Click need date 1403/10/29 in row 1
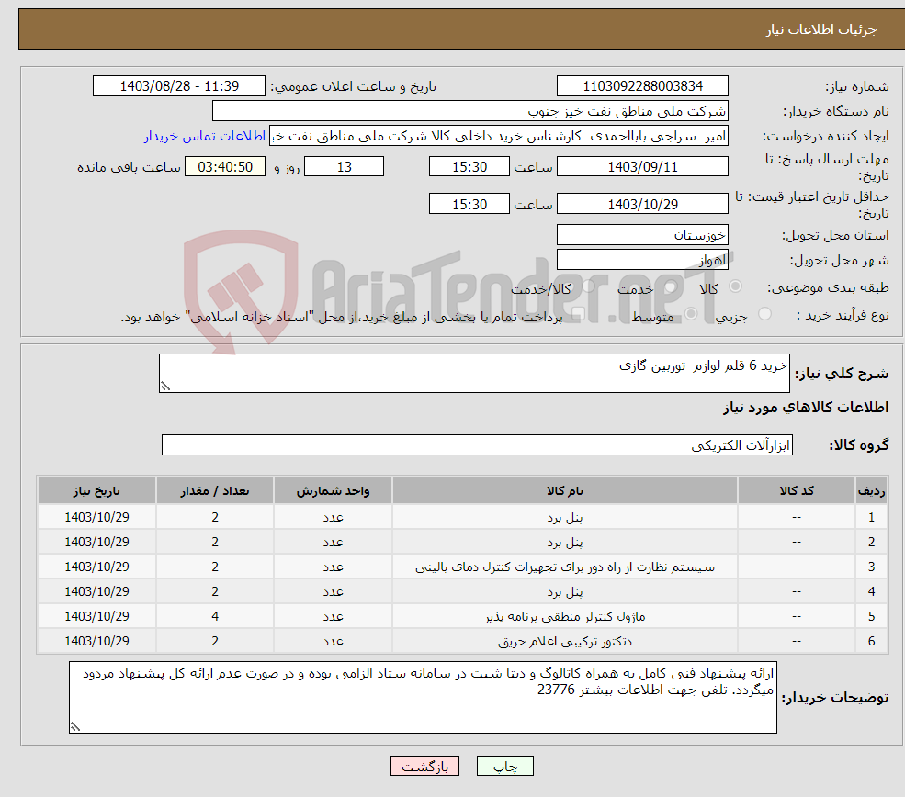 [x=97, y=517]
